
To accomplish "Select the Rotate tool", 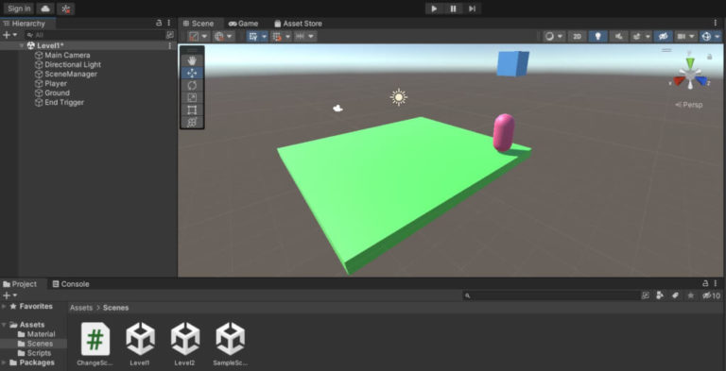I will 192,85.
